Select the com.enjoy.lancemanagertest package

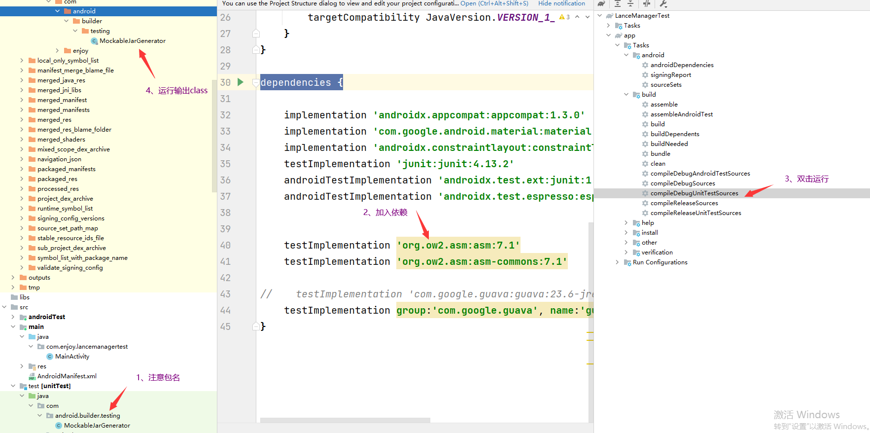[x=87, y=347]
